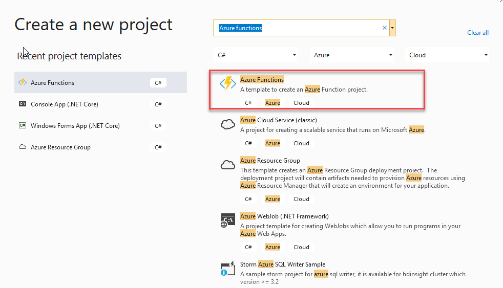
Task: Click the Azure tag under Azure Resource Group result
Action: (273, 199)
